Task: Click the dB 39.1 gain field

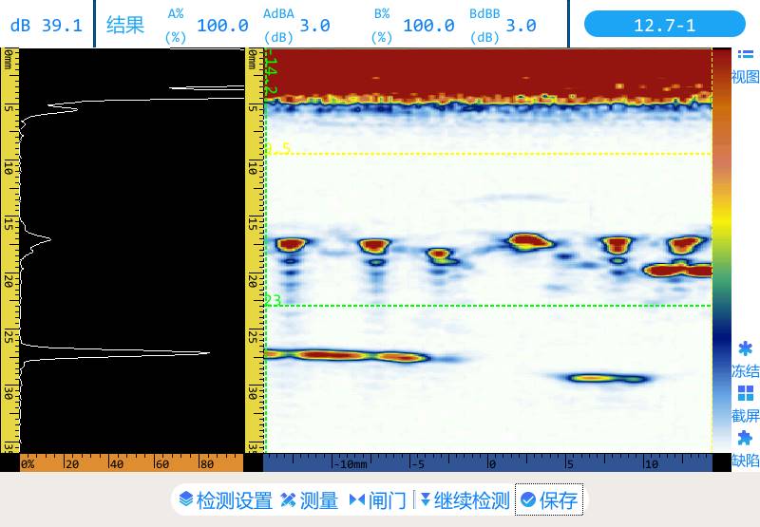Action: (46, 25)
